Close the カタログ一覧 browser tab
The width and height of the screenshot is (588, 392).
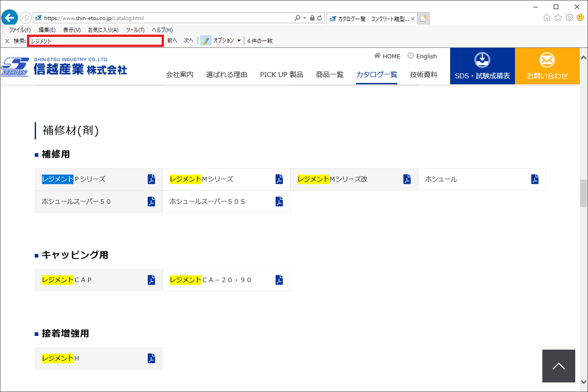coord(413,19)
